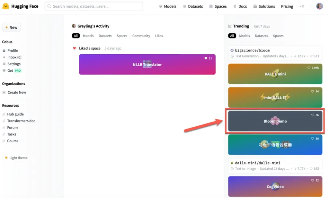
Task: Select the All tab in Trending
Action: (232, 36)
